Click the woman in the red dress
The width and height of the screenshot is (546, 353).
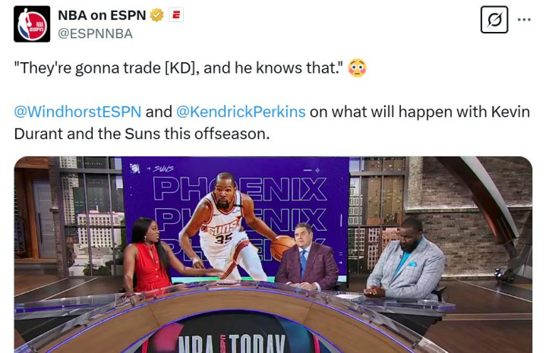coord(149,257)
